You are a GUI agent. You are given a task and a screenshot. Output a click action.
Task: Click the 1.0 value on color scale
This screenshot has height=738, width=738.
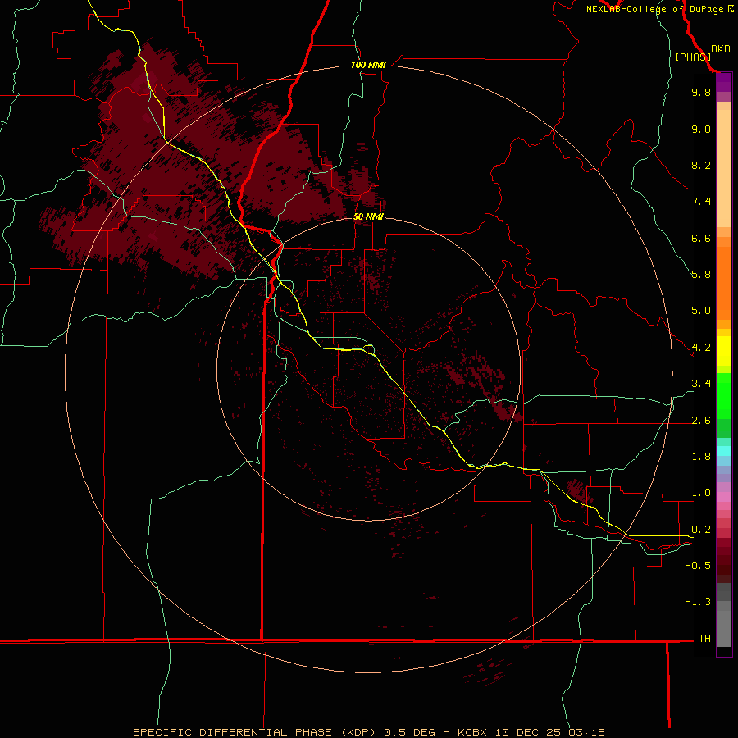pos(701,493)
